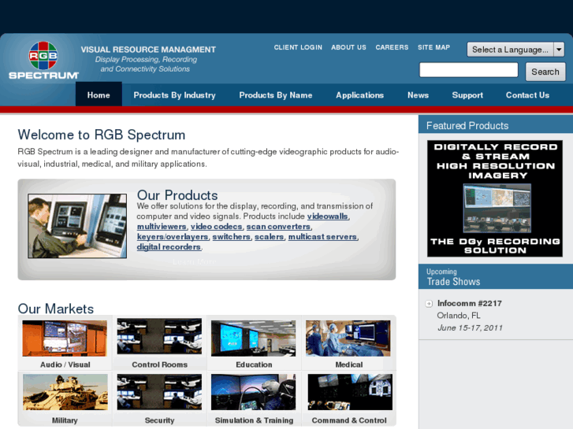Click the Upcoming Trade Shows heading
573x429 pixels.
click(453, 278)
